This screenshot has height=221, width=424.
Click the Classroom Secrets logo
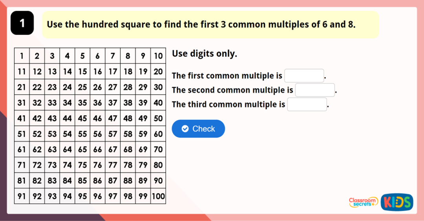(363, 202)
